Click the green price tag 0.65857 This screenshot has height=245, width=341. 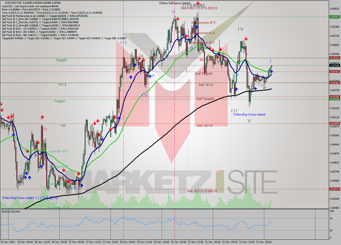pyautogui.click(x=335, y=17)
